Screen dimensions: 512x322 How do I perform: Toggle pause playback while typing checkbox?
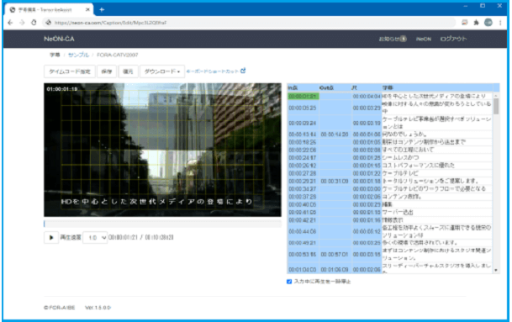pyautogui.click(x=289, y=282)
